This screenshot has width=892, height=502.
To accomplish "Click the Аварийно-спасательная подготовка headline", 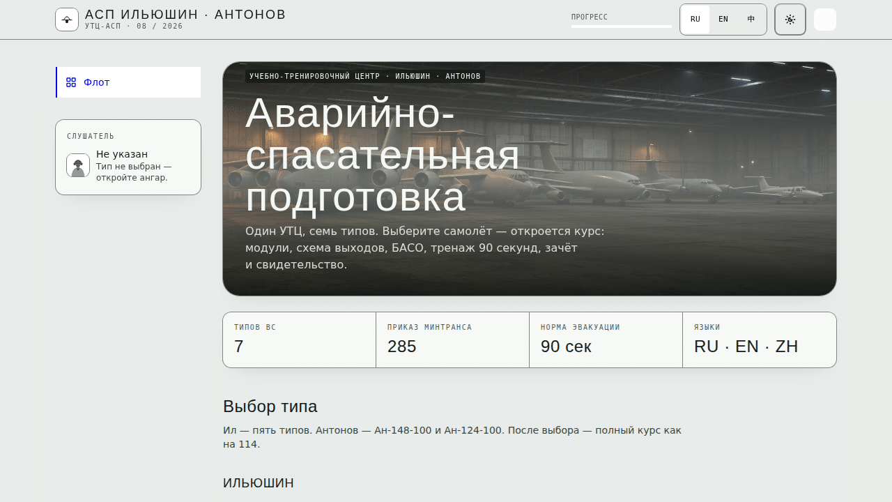I will (383, 154).
